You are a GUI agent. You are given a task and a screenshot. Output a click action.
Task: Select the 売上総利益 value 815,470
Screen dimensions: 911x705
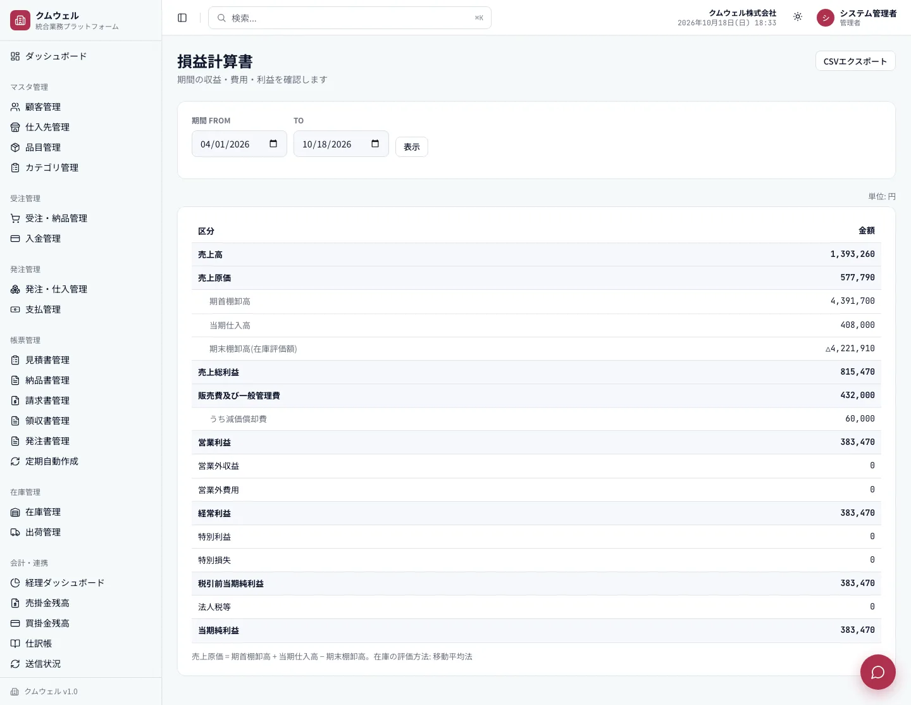[857, 372]
